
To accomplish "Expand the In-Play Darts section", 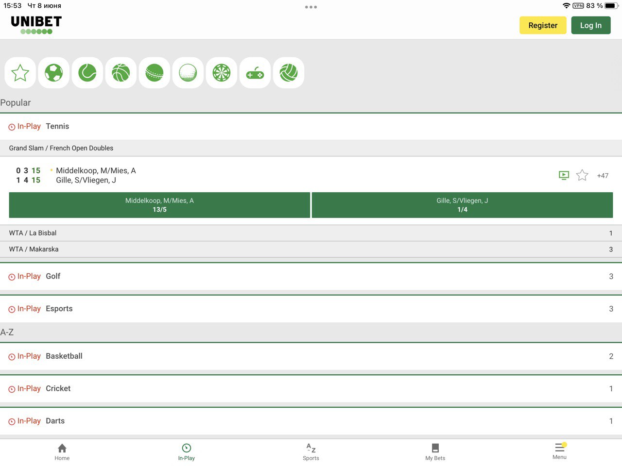I will click(311, 421).
